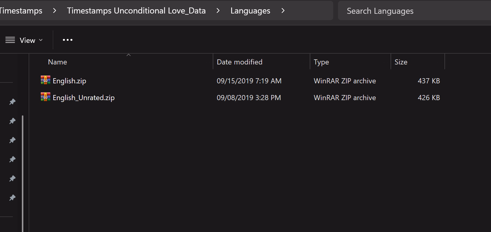This screenshot has width=491, height=232.
Task: Click the WinRAR icon next to English.zip
Action: click(x=46, y=80)
